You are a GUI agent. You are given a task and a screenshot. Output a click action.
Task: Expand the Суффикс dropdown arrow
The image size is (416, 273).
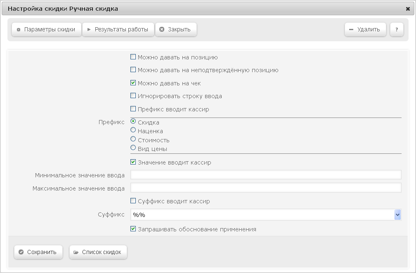tap(397, 215)
